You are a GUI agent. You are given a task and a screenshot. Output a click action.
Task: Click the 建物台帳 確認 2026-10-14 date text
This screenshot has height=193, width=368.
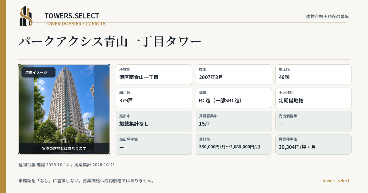(x=44, y=165)
